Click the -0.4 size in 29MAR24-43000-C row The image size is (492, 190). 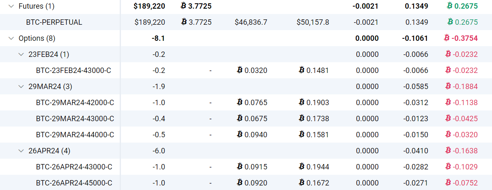click(159, 119)
